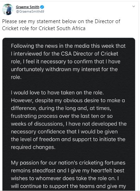Click the 'weeks of discussions' line in statement
Screen dimensions: 140x191
69,124
